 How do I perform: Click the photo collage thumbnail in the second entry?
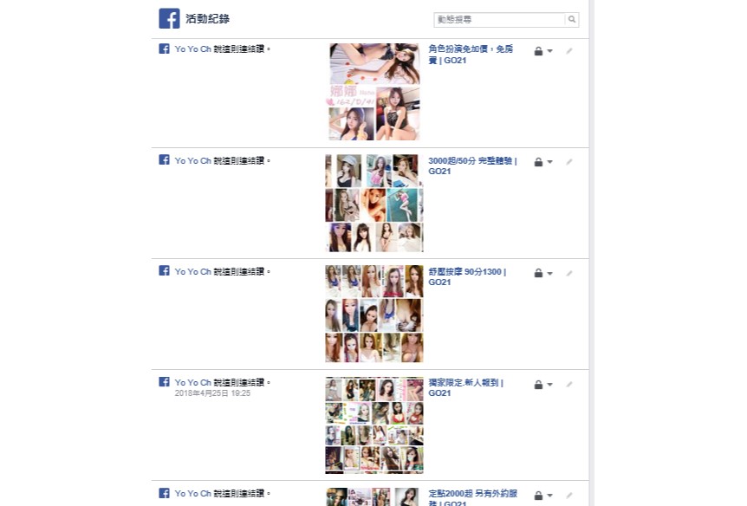[x=374, y=203]
